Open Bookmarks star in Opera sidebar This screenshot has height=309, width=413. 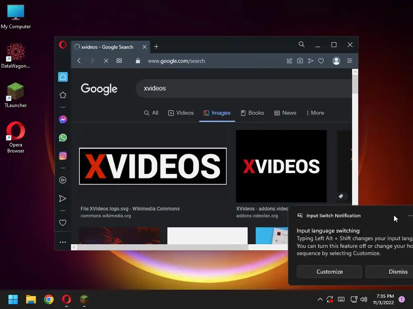pos(63,95)
